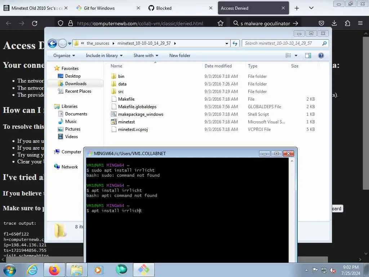
Task: Click the MINGW64 terminal scrollbar up arrow
Action: (x=292, y=161)
